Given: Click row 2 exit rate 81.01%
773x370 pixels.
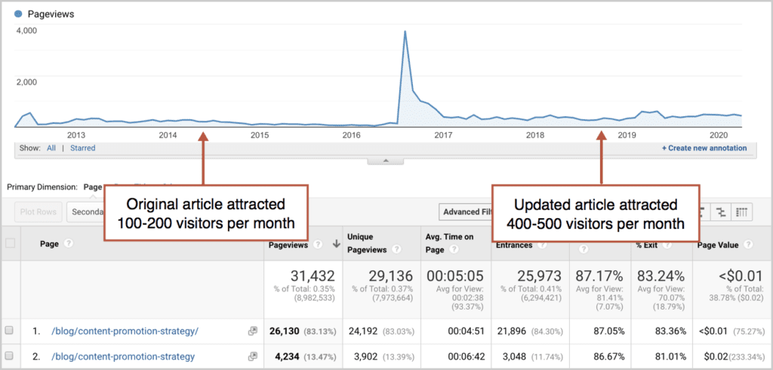Looking at the screenshot, I should (x=671, y=356).
